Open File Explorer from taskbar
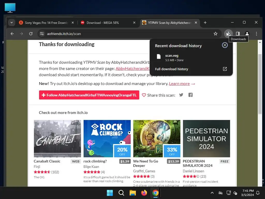The height and width of the screenshot is (199, 265). tap(133, 193)
